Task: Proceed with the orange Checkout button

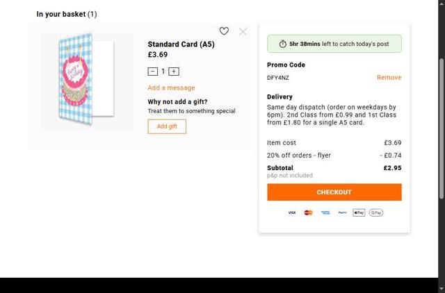Action: (x=334, y=192)
